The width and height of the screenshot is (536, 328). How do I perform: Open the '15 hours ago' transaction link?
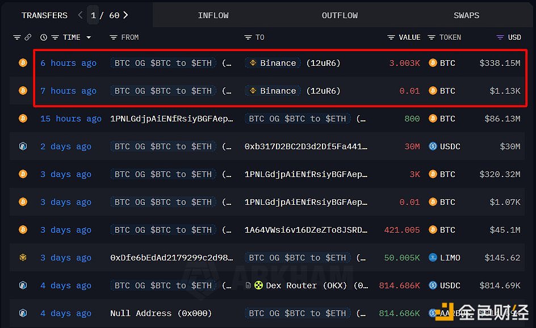(70, 119)
